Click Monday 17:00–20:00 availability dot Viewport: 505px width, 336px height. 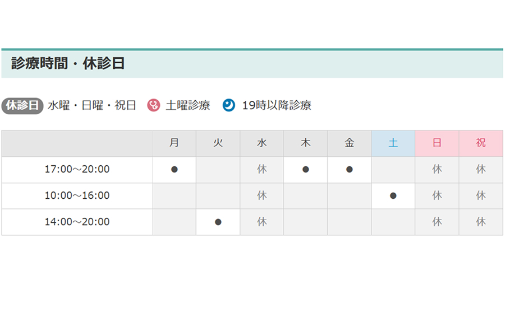(x=174, y=169)
